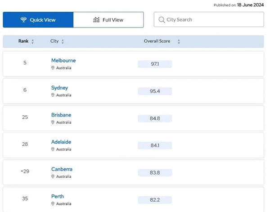Sort table by City column arrows
Viewport: 270px width, 212px height.
[x=63, y=41]
